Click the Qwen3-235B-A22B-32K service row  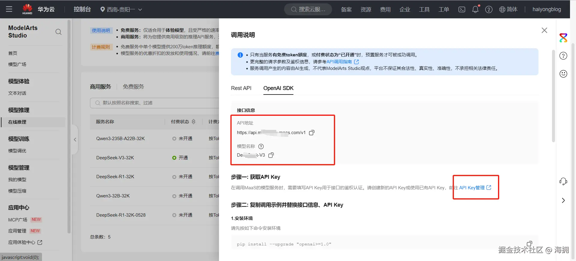click(154, 139)
